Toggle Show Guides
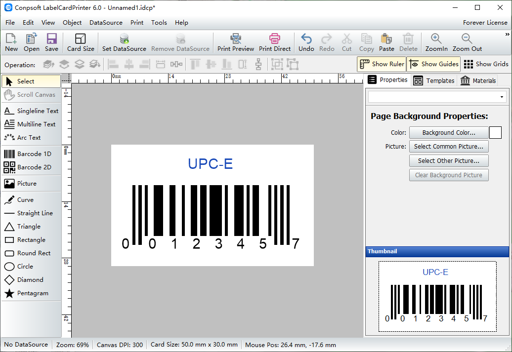512x352 pixels. tap(433, 64)
